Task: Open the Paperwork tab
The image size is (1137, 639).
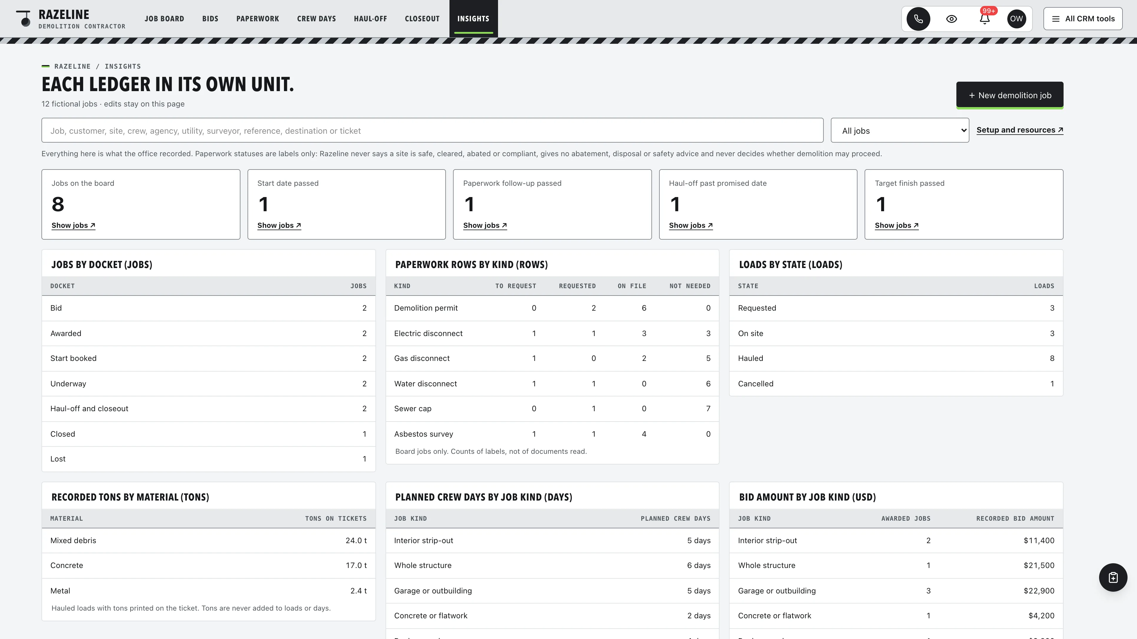Action: 257,19
